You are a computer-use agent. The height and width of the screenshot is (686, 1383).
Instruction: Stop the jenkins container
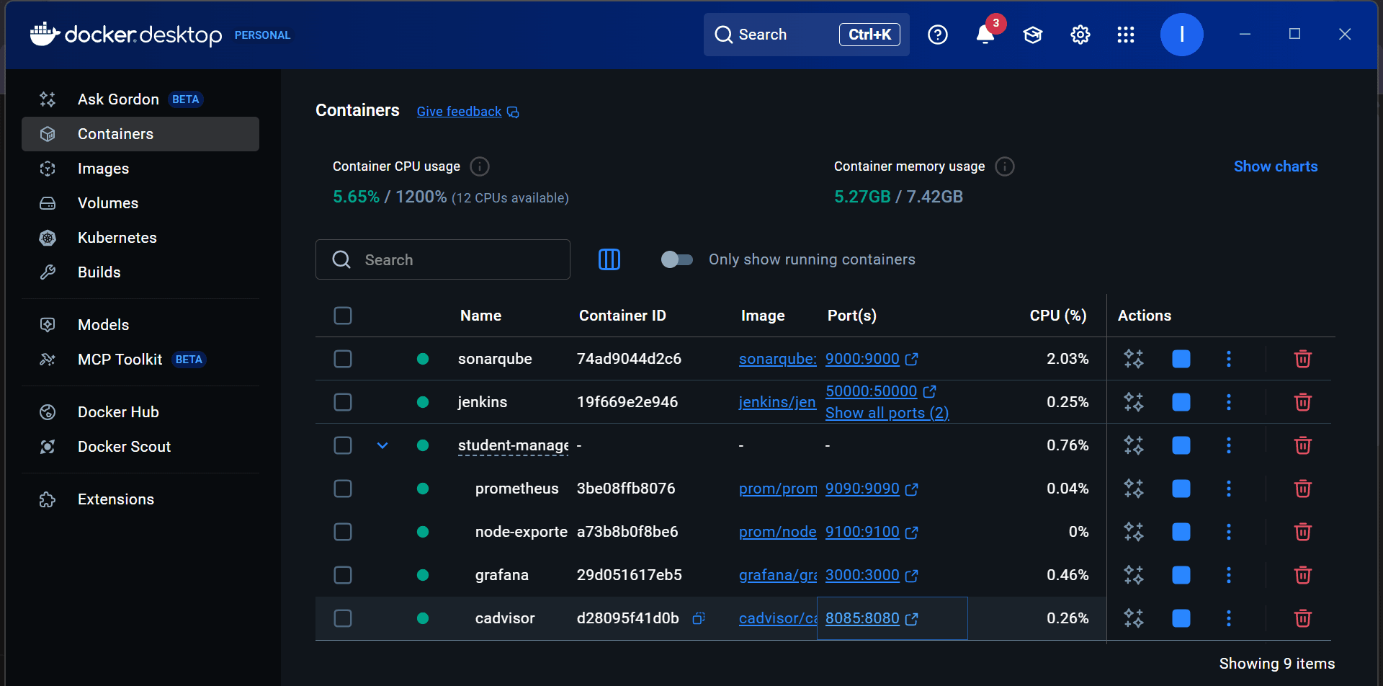(1181, 402)
